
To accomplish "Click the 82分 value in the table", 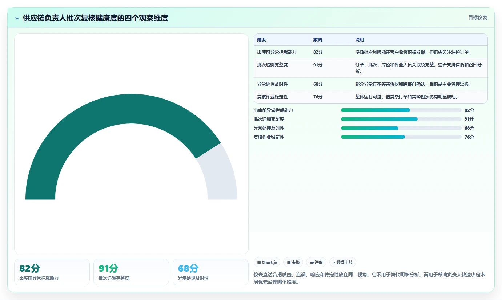I will 318,52.
